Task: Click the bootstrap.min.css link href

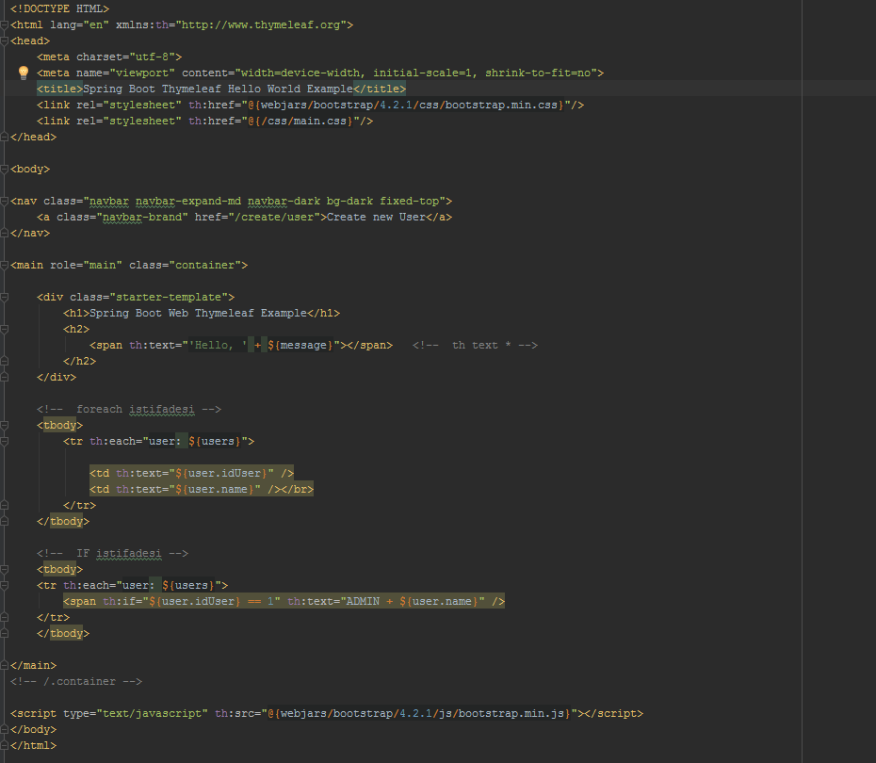Action: 406,105
